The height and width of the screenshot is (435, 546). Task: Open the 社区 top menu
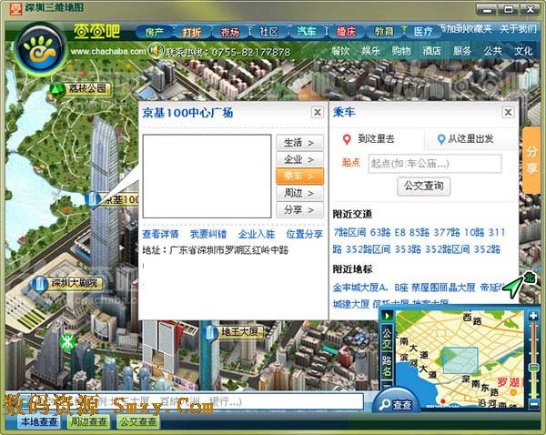[268, 32]
